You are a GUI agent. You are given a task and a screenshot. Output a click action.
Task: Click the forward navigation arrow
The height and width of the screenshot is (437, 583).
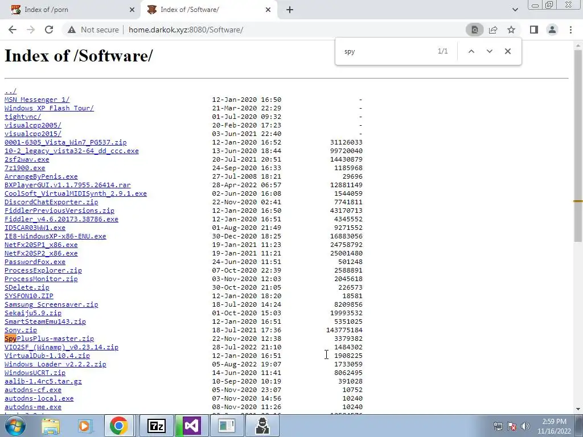pos(31,30)
